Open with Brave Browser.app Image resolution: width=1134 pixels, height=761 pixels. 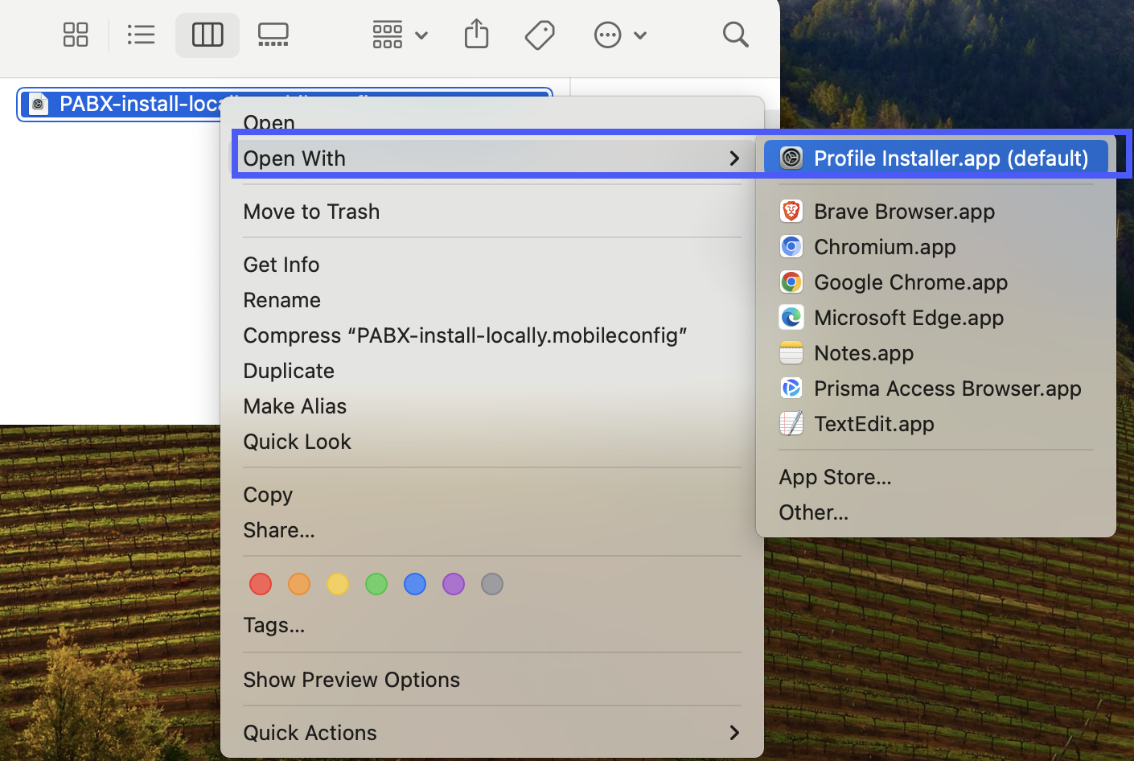[x=936, y=212]
